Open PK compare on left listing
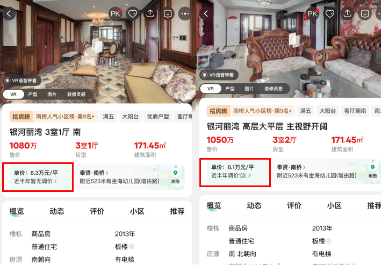This screenshot has width=381, height=265. [x=116, y=13]
